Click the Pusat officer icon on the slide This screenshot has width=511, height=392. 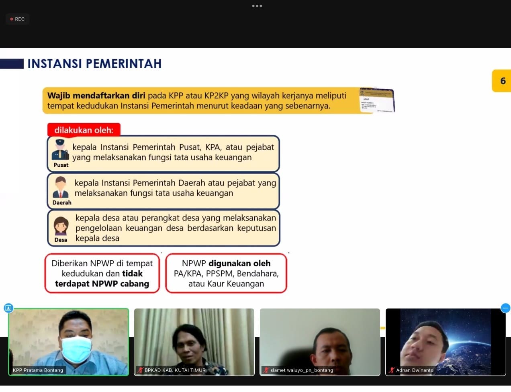click(60, 150)
